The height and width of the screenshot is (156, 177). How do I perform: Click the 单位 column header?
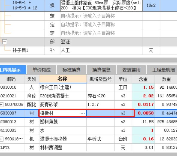click(x=123, y=79)
